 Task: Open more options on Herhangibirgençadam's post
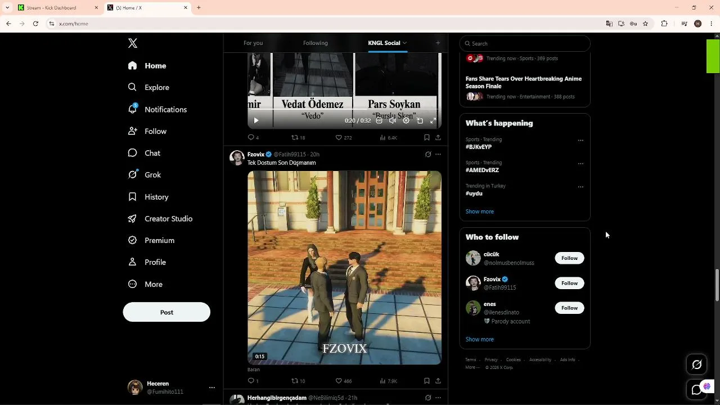(438, 398)
